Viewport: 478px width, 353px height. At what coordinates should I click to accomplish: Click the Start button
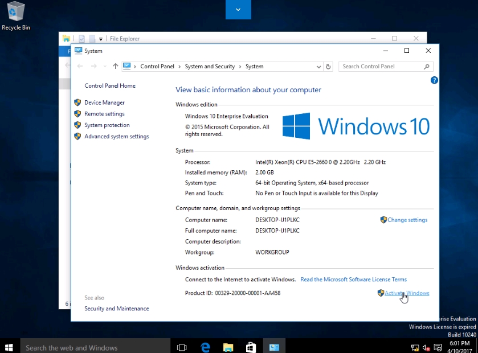10,347
